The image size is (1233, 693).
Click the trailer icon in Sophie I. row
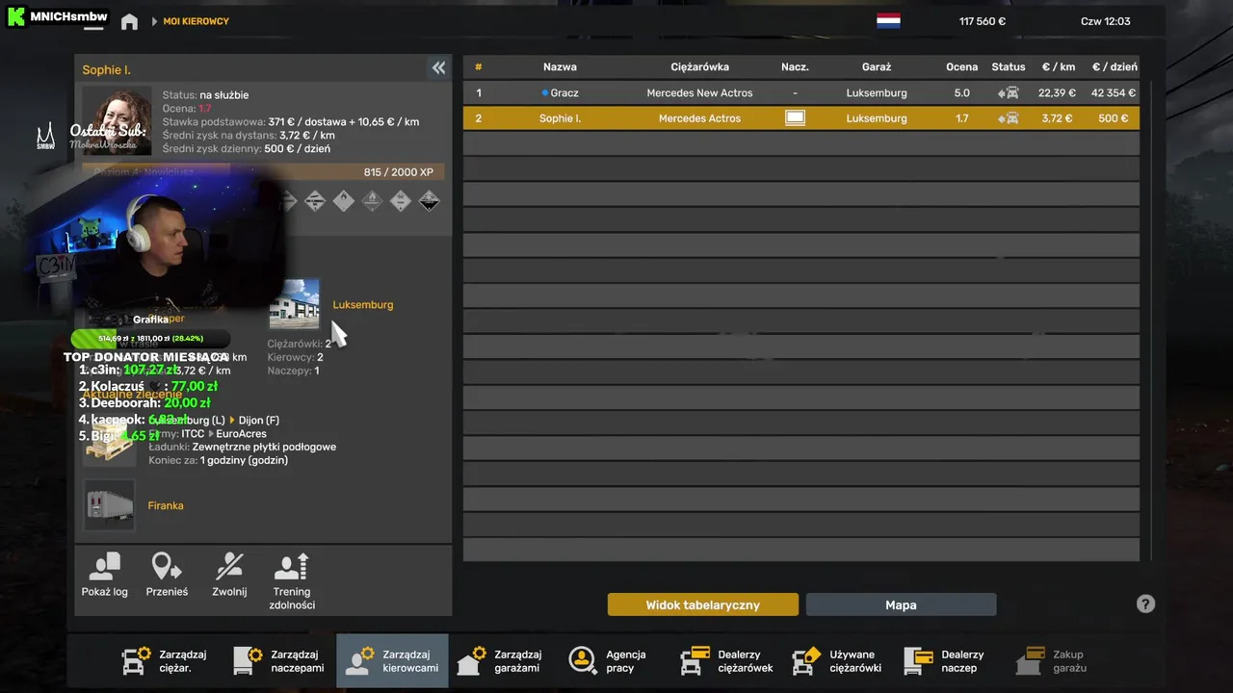coord(795,118)
